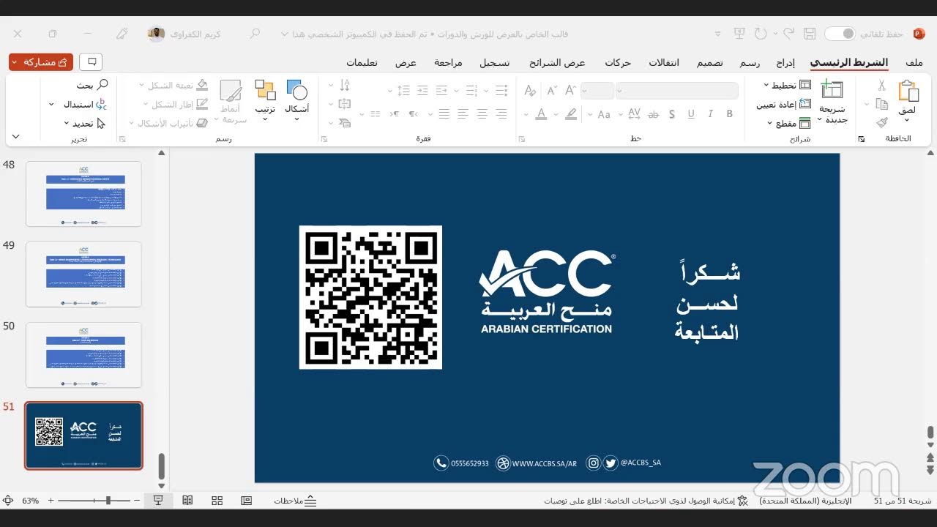Click Replace (استبدال) button
The height and width of the screenshot is (527, 937).
79,105
